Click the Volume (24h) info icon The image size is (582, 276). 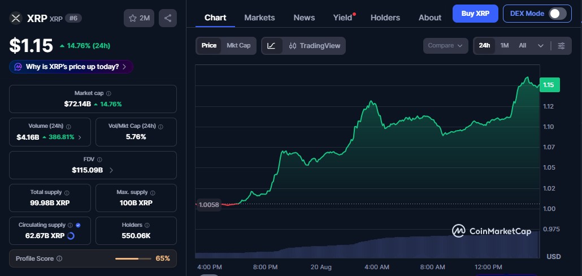68,126
